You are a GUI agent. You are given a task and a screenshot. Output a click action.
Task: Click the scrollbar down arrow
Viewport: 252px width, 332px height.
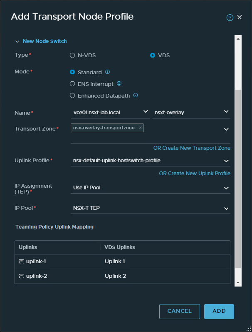pos(238,283)
